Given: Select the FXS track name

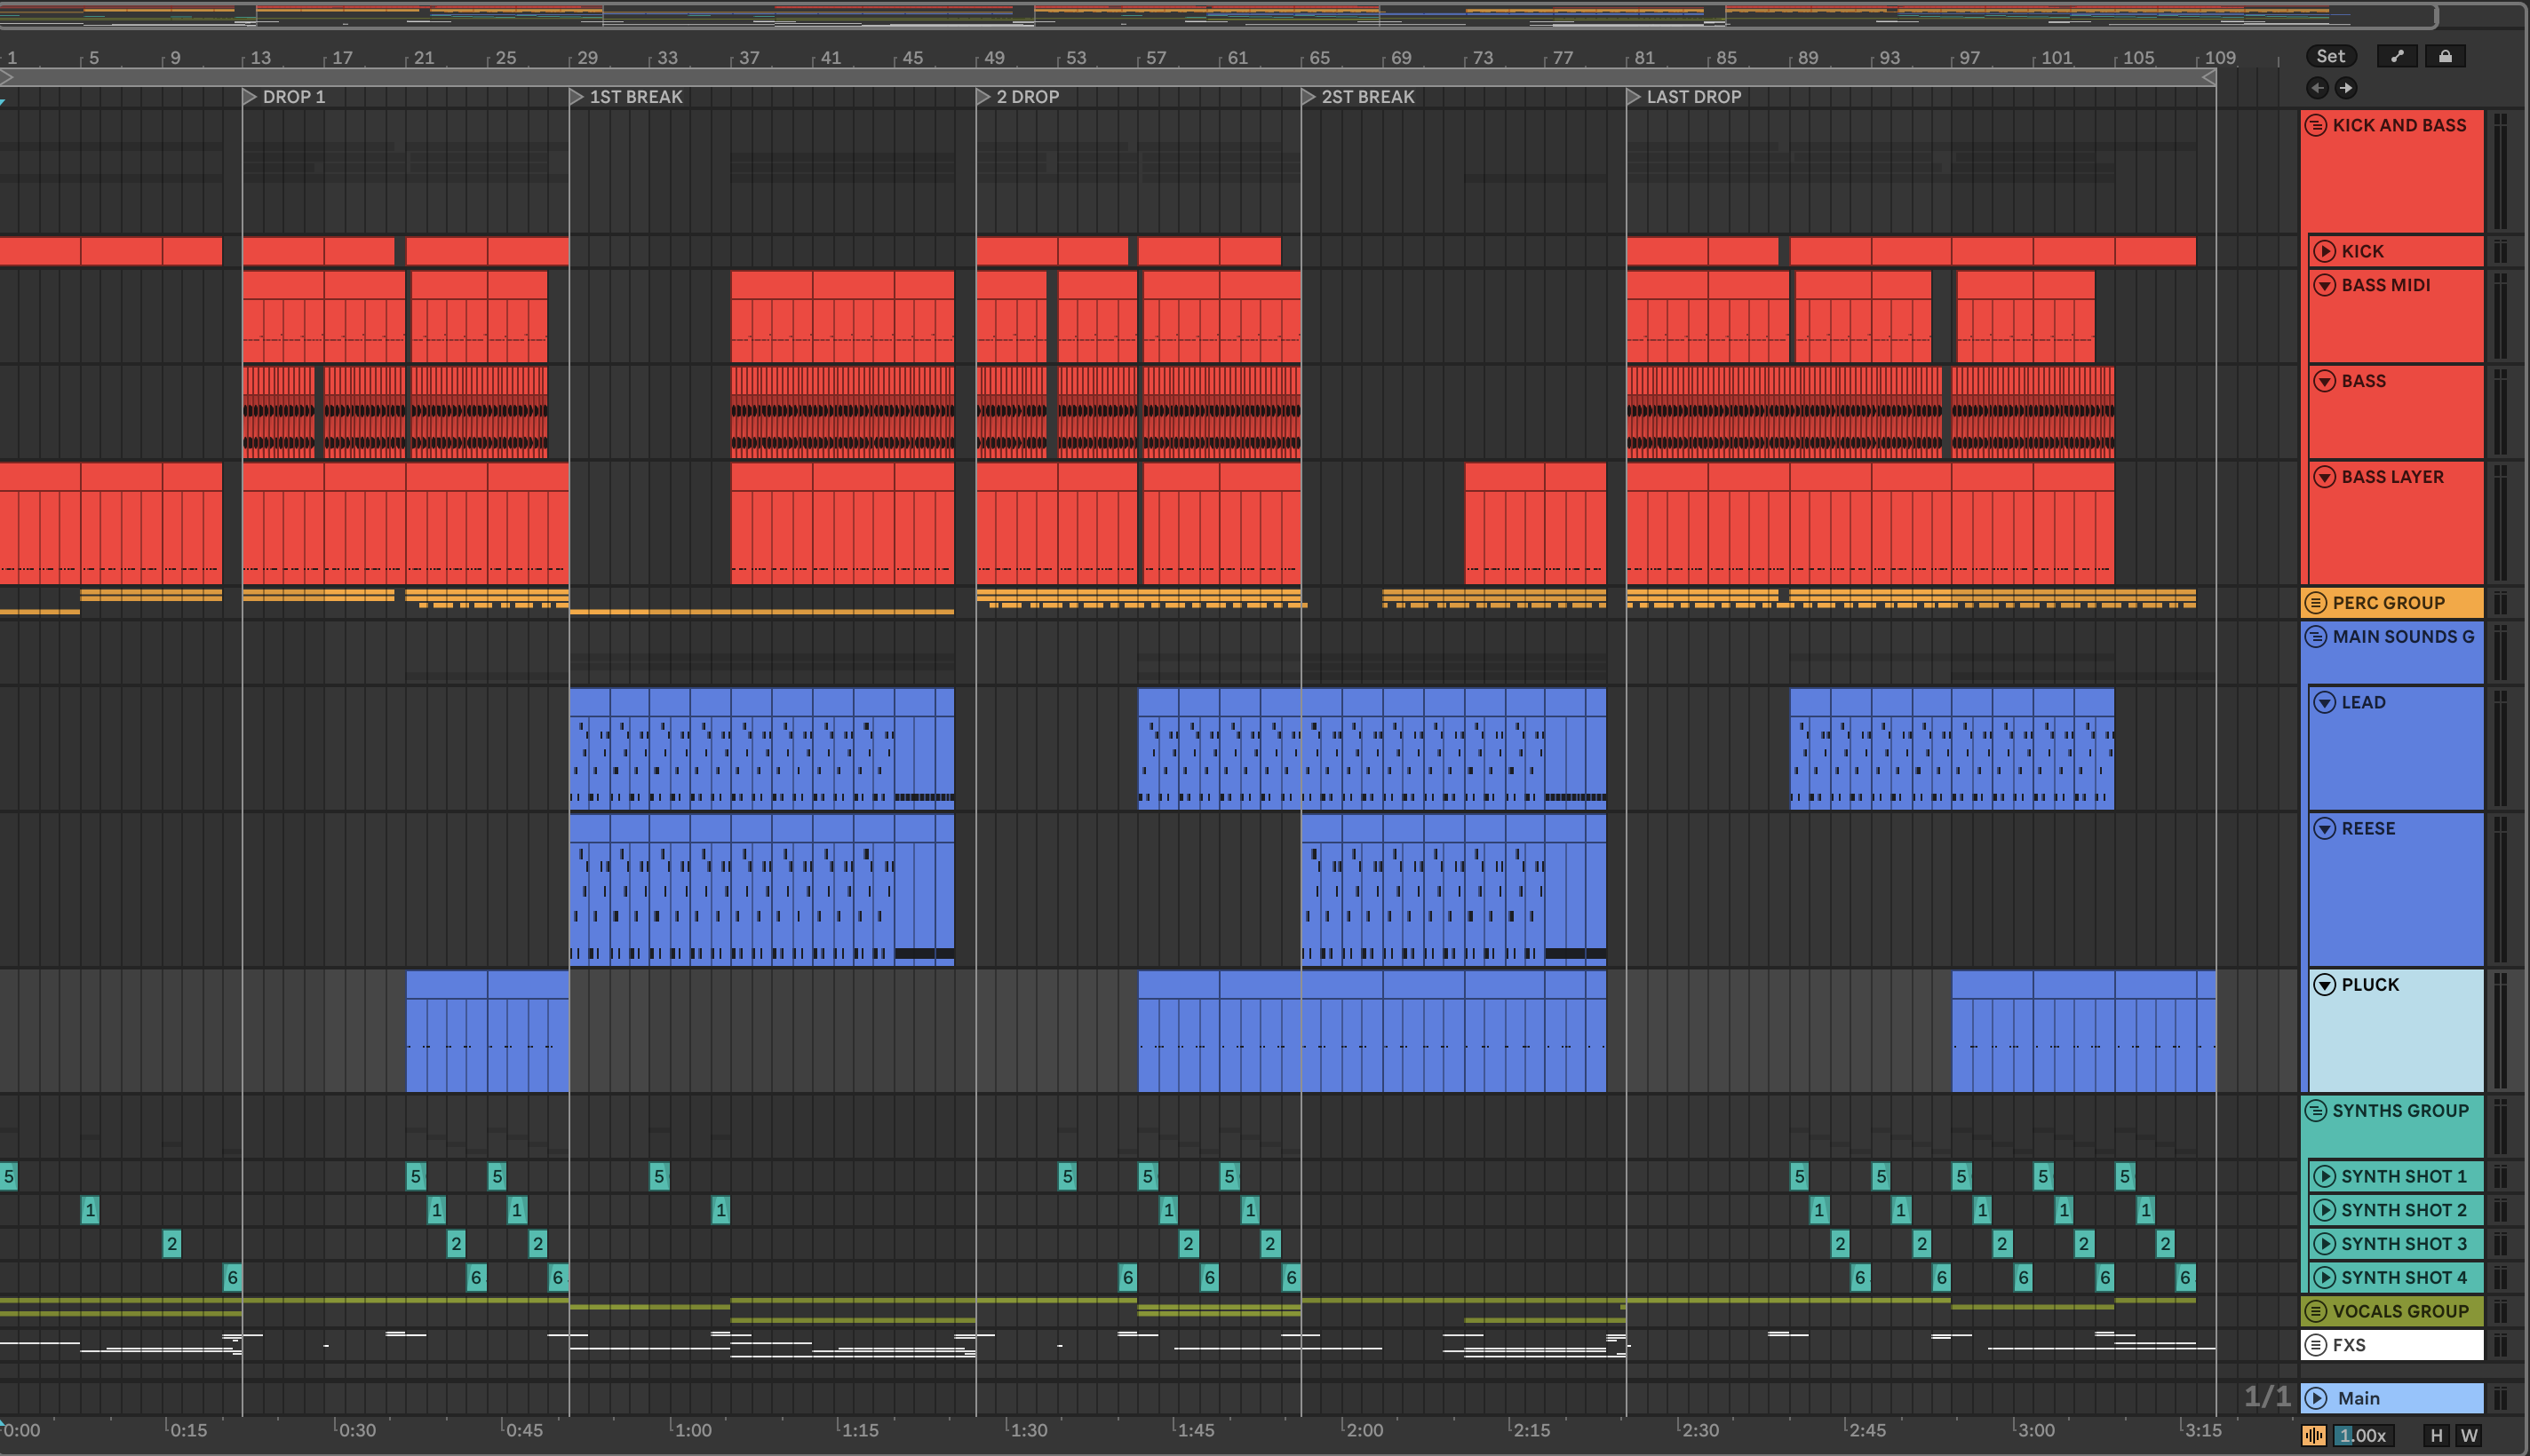Looking at the screenshot, I should point(2349,1345).
